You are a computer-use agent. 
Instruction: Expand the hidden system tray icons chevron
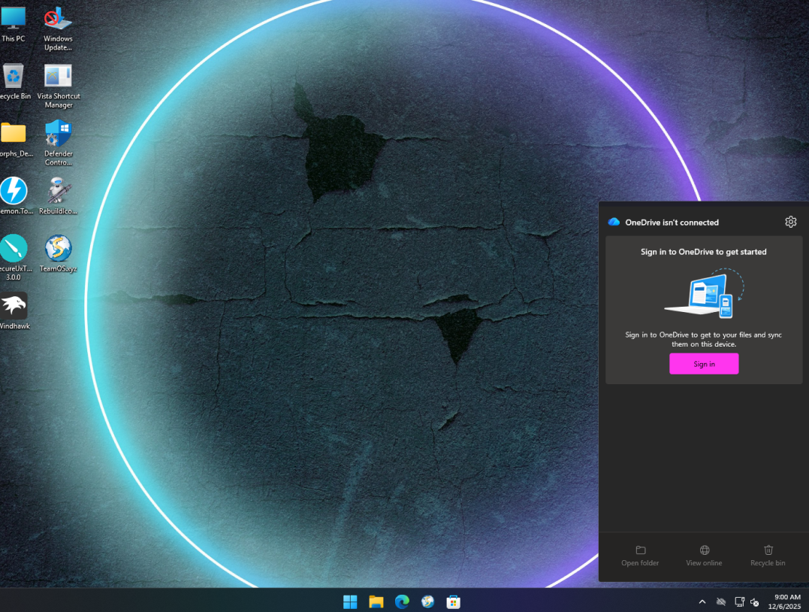point(702,601)
